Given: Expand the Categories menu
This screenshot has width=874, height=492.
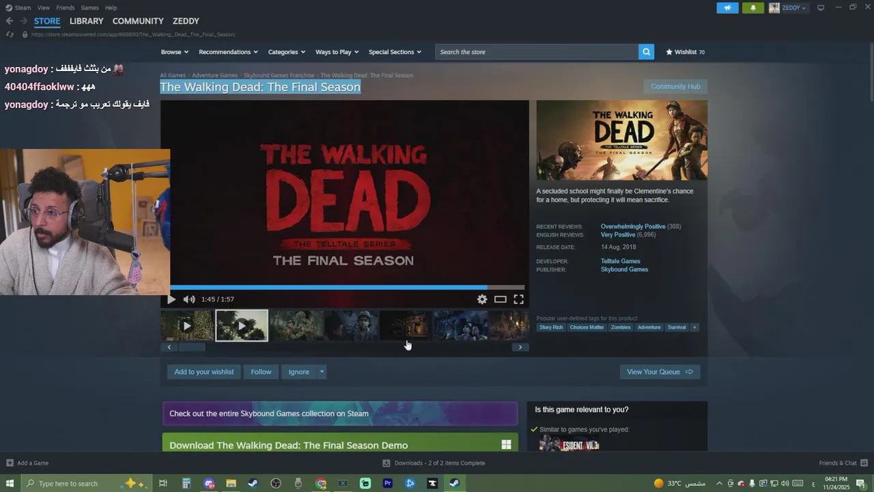Looking at the screenshot, I should [286, 52].
